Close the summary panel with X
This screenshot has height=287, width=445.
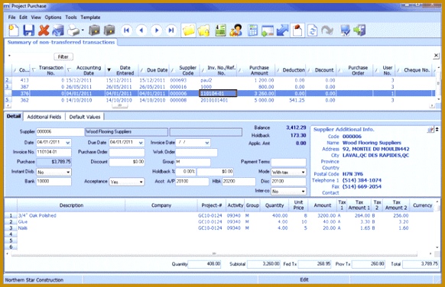[436, 56]
